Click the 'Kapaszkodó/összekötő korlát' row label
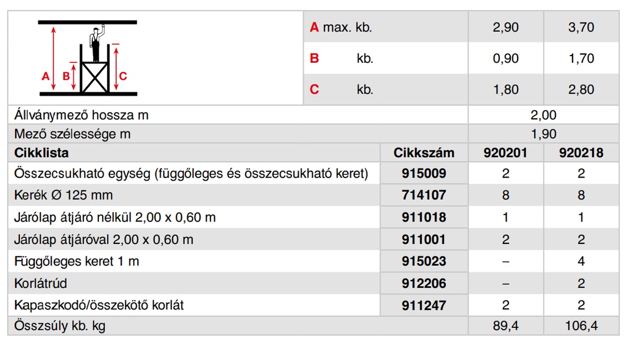The width and height of the screenshot is (628, 344). pos(99,305)
